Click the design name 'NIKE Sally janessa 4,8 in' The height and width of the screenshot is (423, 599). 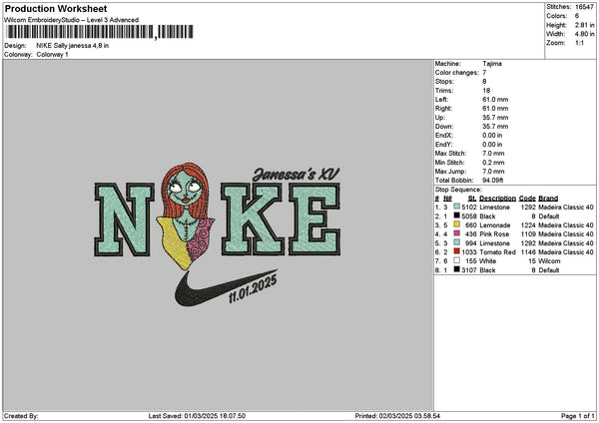point(73,46)
